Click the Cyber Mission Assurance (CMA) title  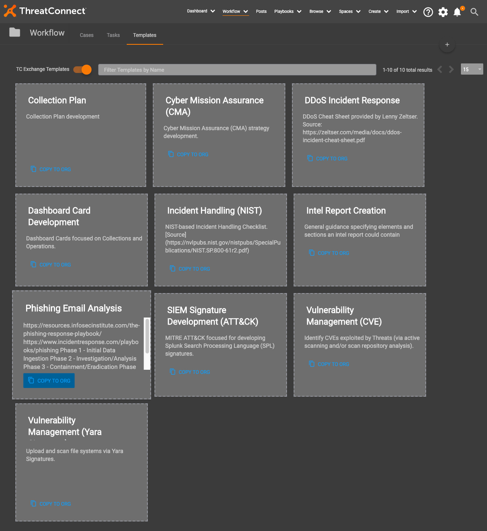point(215,106)
